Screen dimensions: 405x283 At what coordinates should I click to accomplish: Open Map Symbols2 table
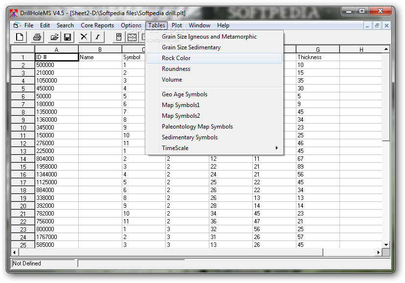[x=214, y=116]
